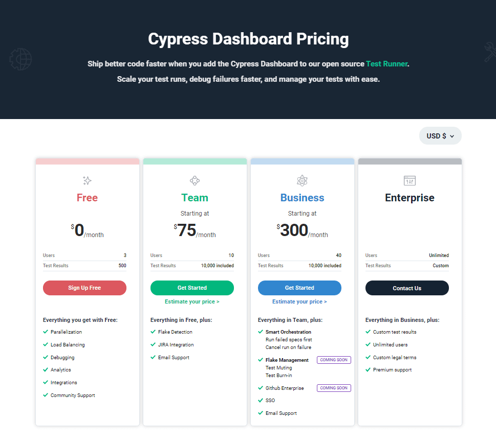Click the checkmark beside Flake Detection

tap(153, 332)
